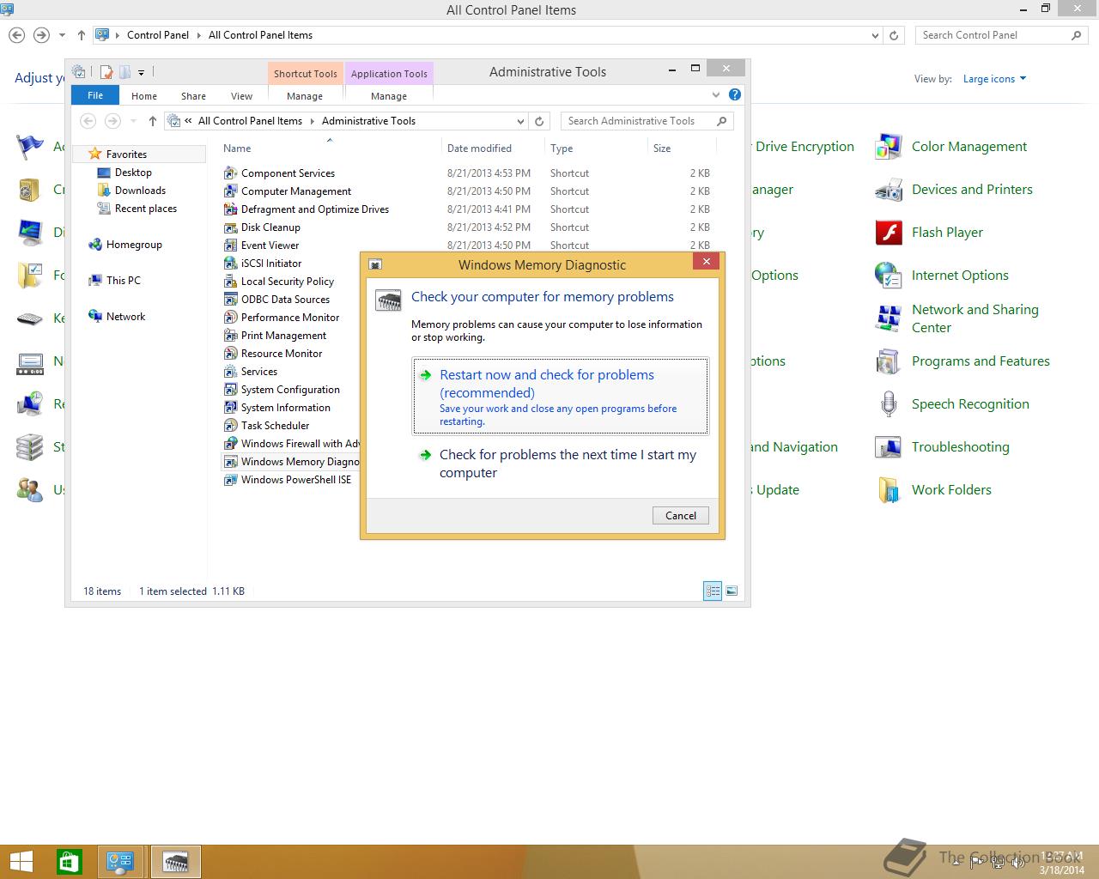Open Speech Recognition microphone icon
The height and width of the screenshot is (879, 1099).
888,404
